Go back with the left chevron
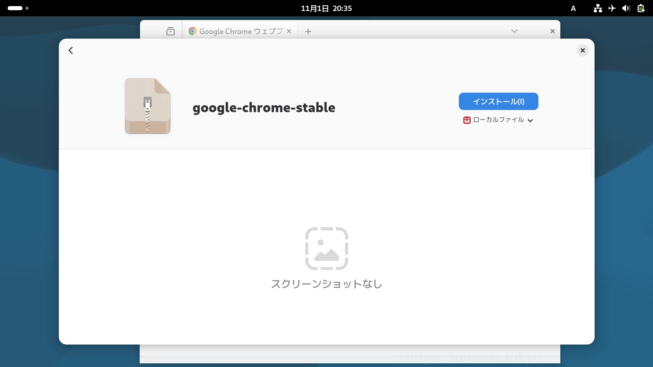Screen dimensions: 653x367 71,50
